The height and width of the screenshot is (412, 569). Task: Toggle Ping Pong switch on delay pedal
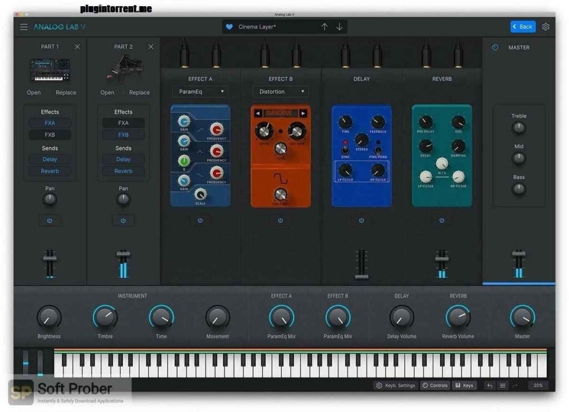378,149
